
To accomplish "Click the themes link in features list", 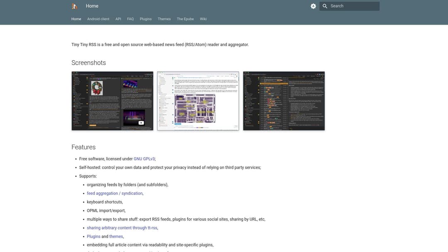I will (116, 237).
